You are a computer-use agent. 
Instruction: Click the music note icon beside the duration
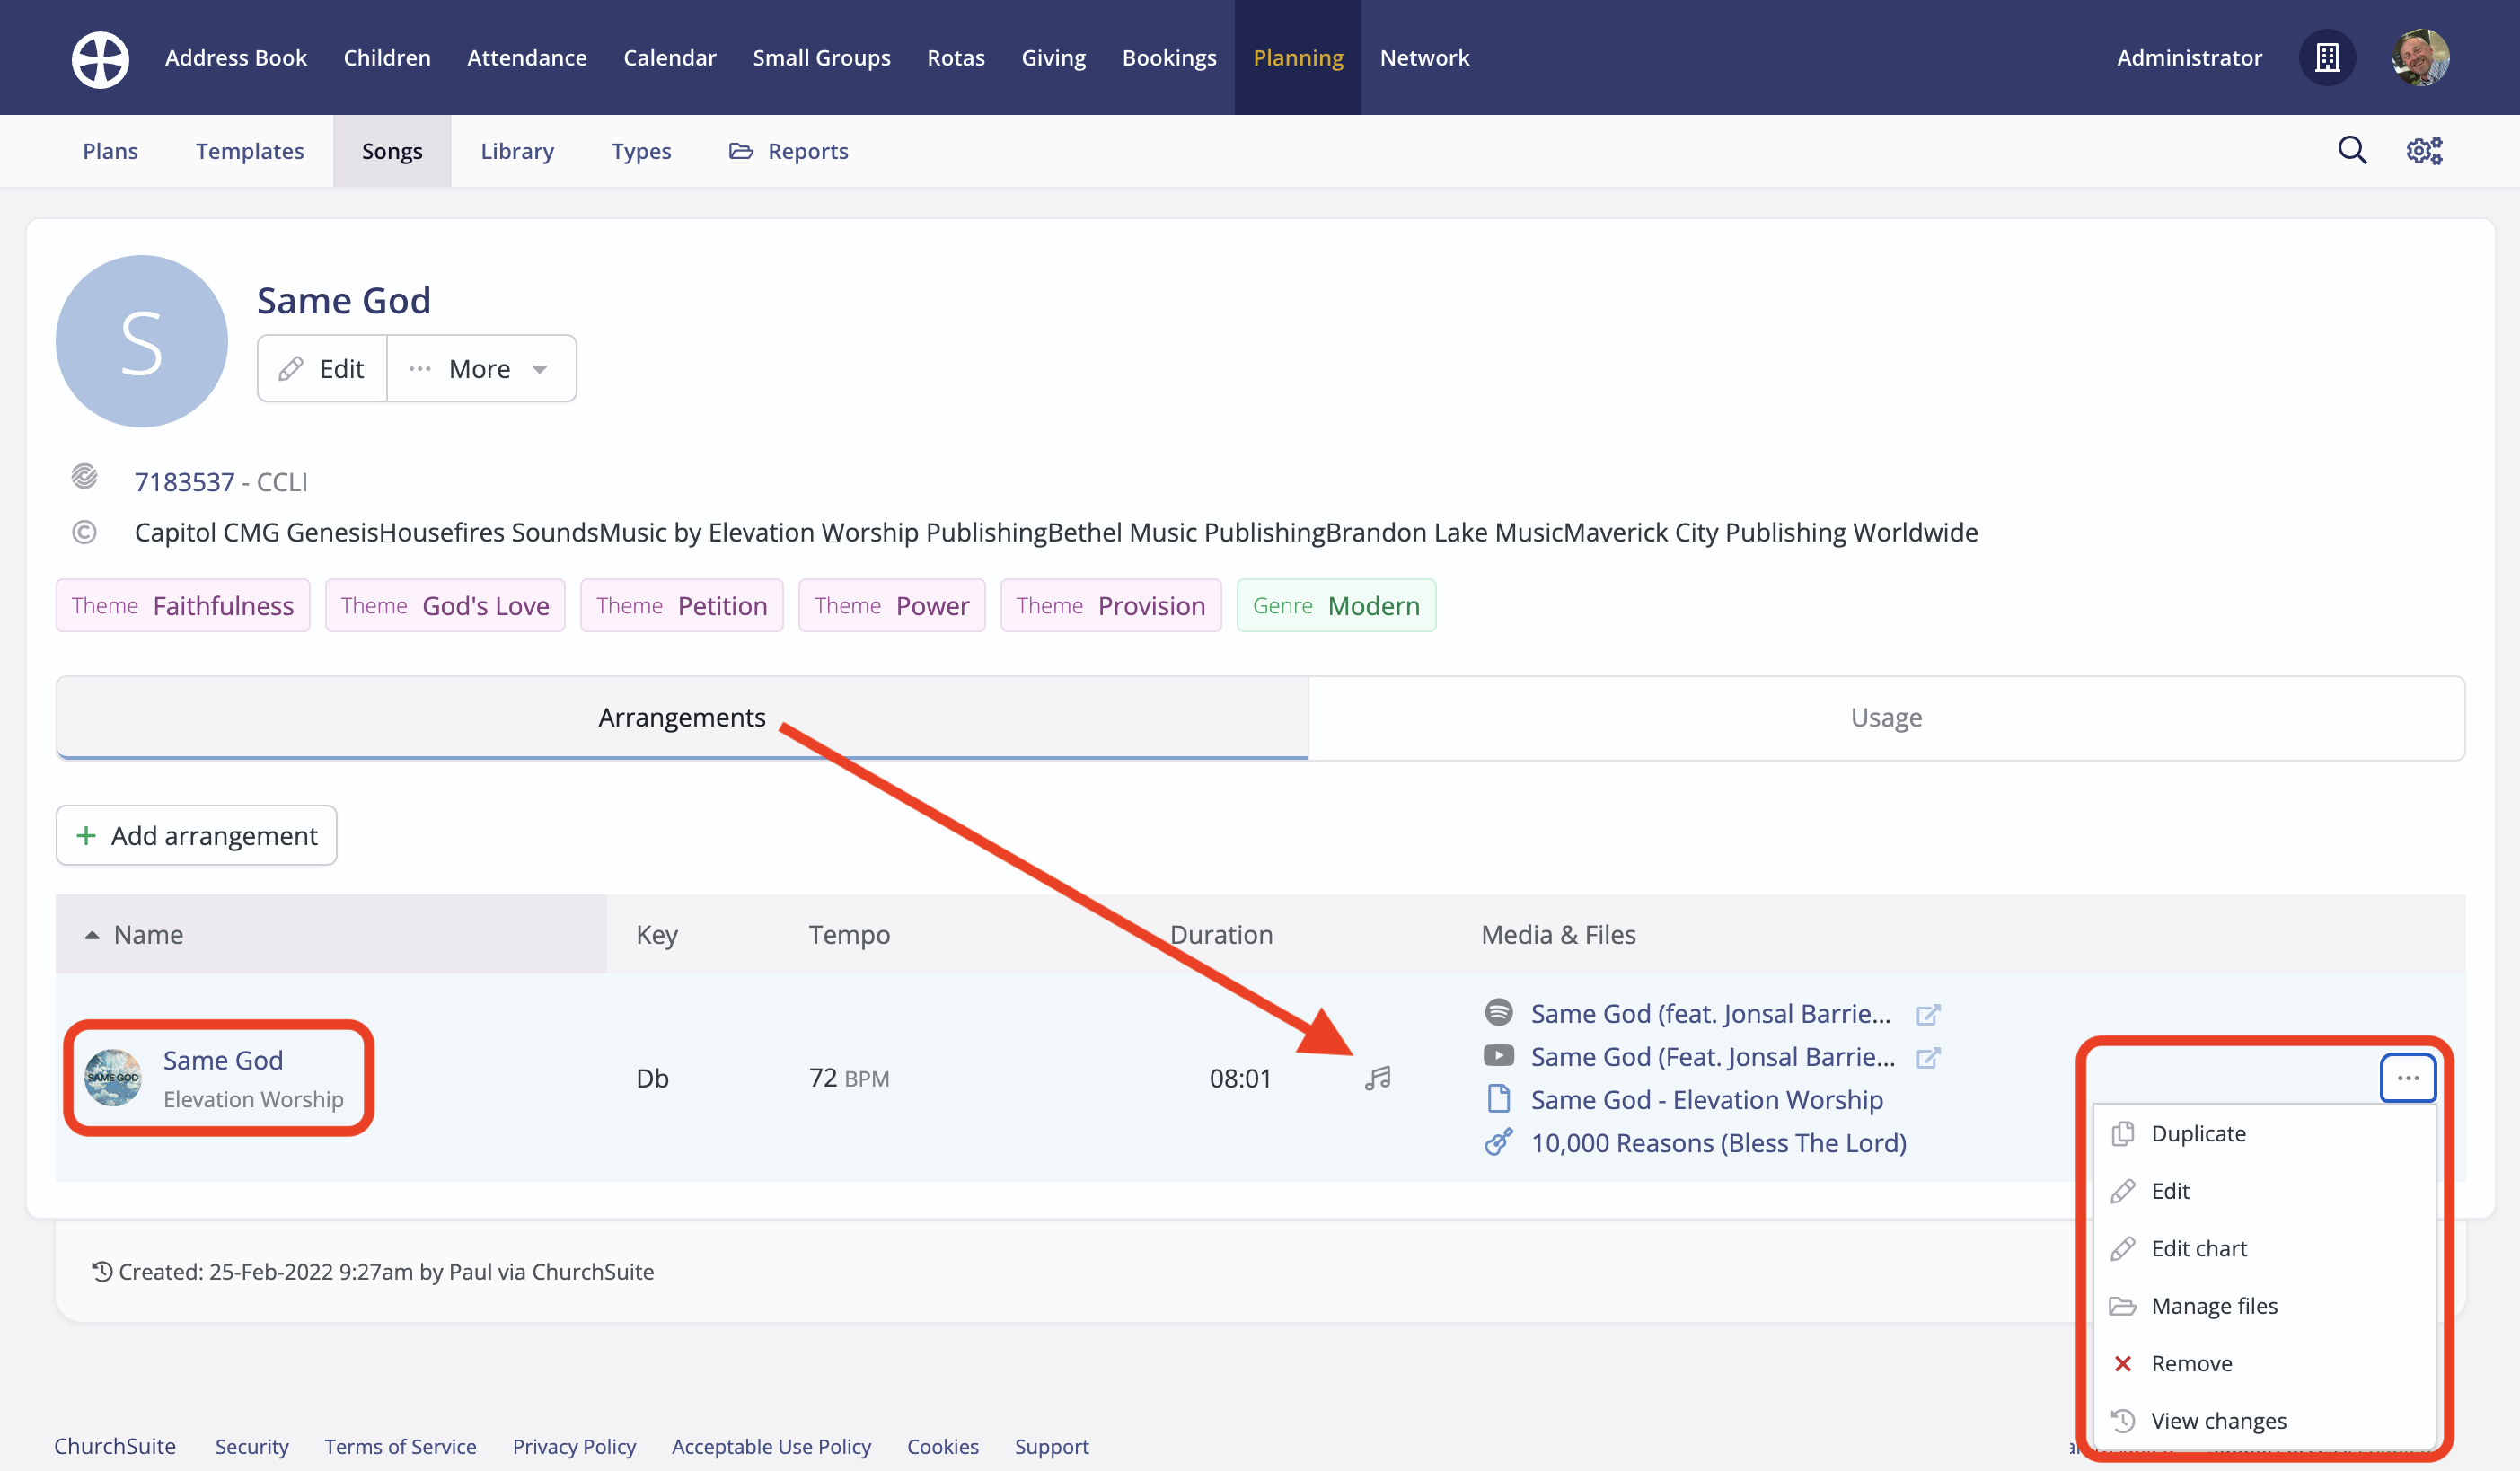[1378, 1078]
